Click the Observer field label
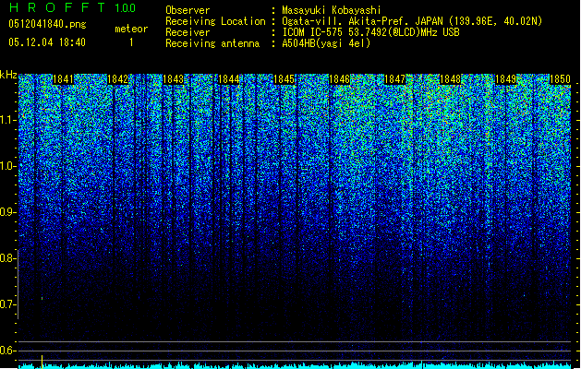 point(188,10)
